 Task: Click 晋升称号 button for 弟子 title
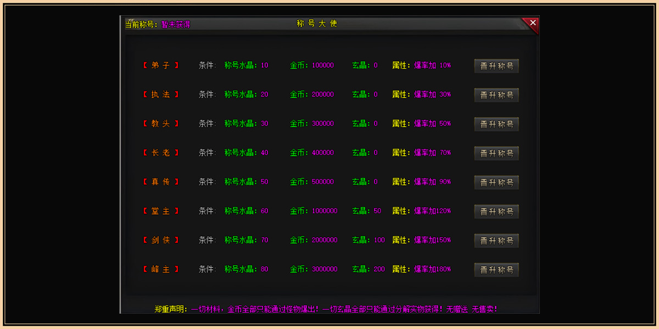(496, 66)
